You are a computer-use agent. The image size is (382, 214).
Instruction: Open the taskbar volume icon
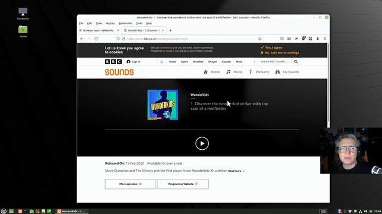pyautogui.click(x=365, y=212)
